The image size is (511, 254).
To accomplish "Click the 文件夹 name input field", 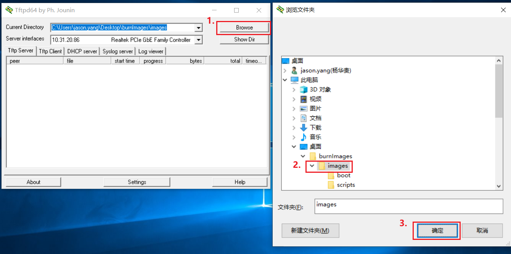I will tap(409, 206).
